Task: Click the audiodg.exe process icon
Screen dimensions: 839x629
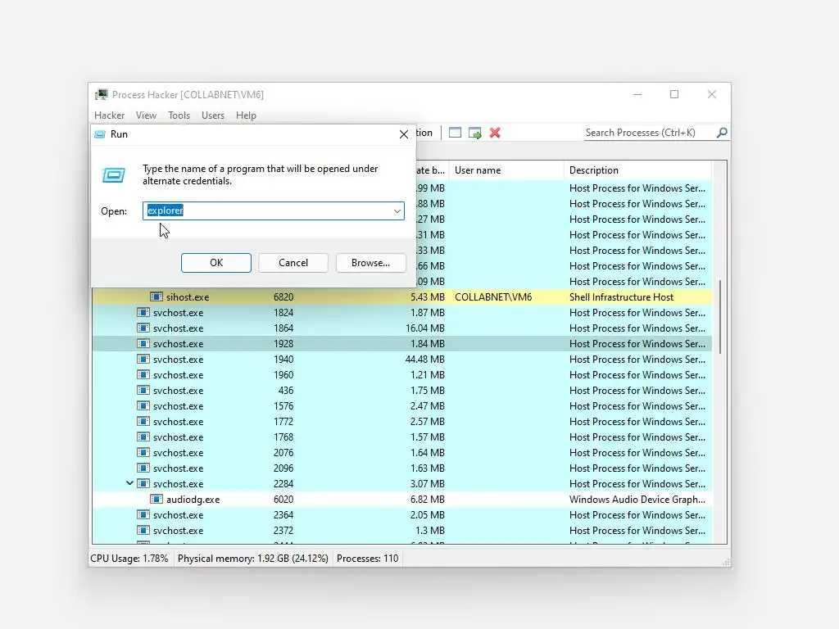Action: tap(156, 499)
